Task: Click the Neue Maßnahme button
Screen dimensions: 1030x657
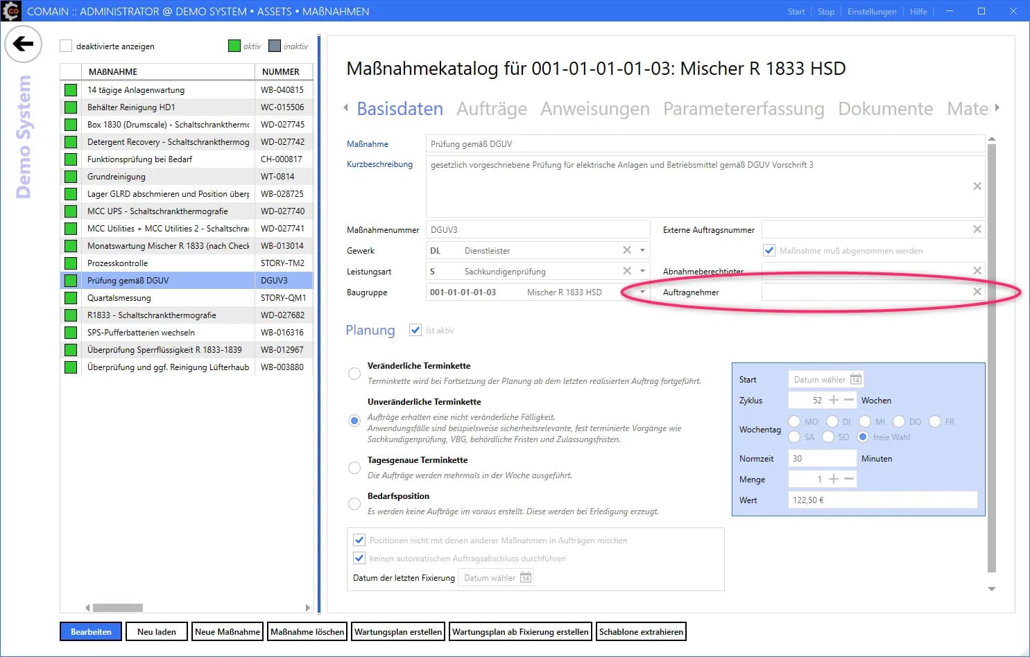Action: [227, 631]
